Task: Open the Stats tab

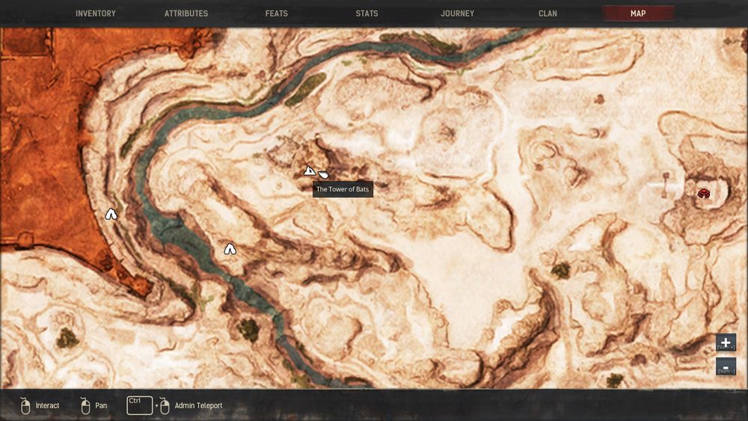Action: [367, 13]
